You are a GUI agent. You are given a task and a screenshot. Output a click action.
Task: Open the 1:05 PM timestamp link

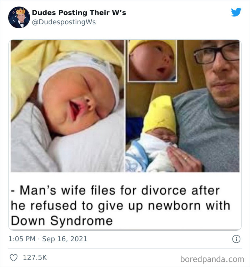click(22, 239)
